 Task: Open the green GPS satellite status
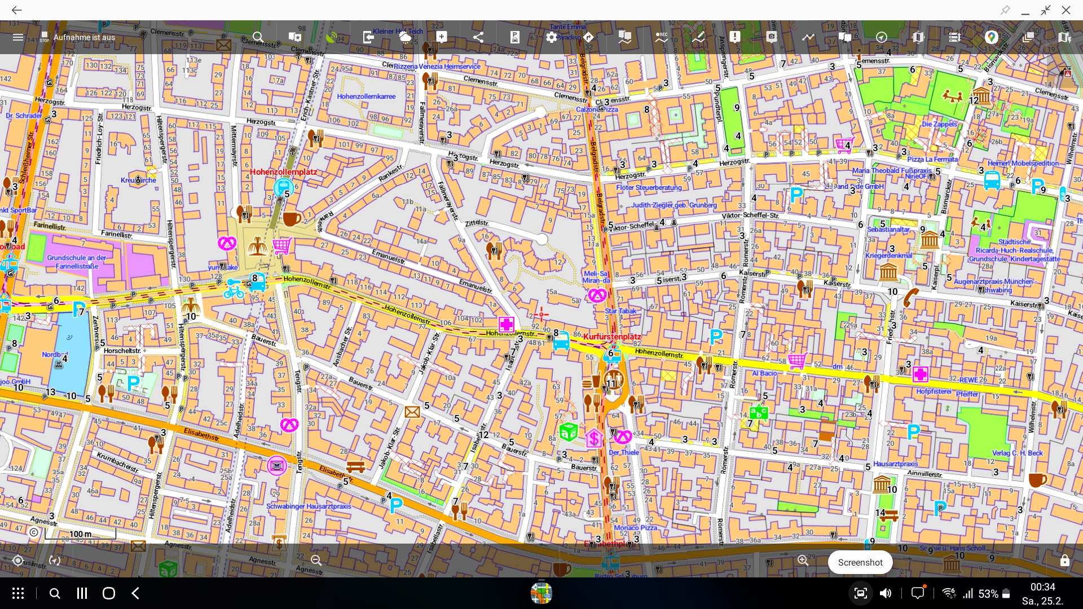tap(331, 37)
